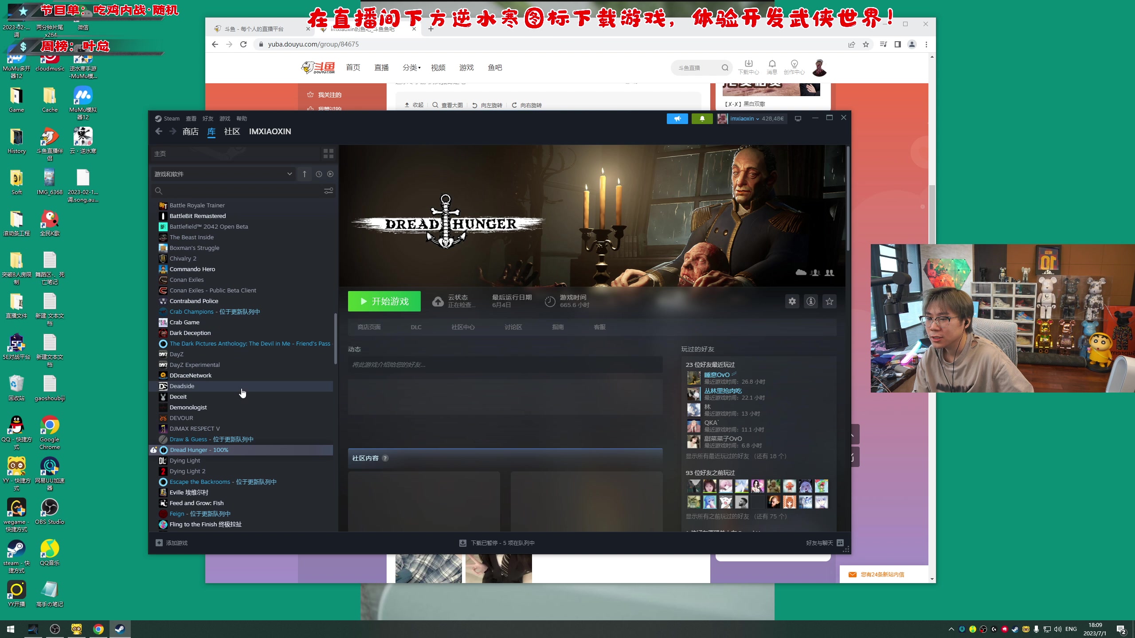
Task: Expand 游戏和软件 dropdown
Action: [x=290, y=174]
